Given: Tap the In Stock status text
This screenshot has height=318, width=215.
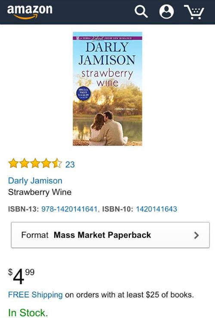Looking at the screenshot, I should pyautogui.click(x=28, y=312).
